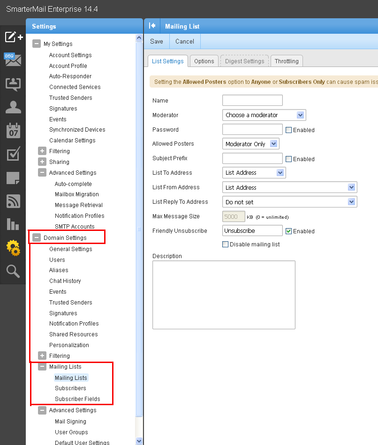Image resolution: width=378 pixels, height=445 pixels.
Task: Open the RSS feeds icon
Action: pos(13,201)
